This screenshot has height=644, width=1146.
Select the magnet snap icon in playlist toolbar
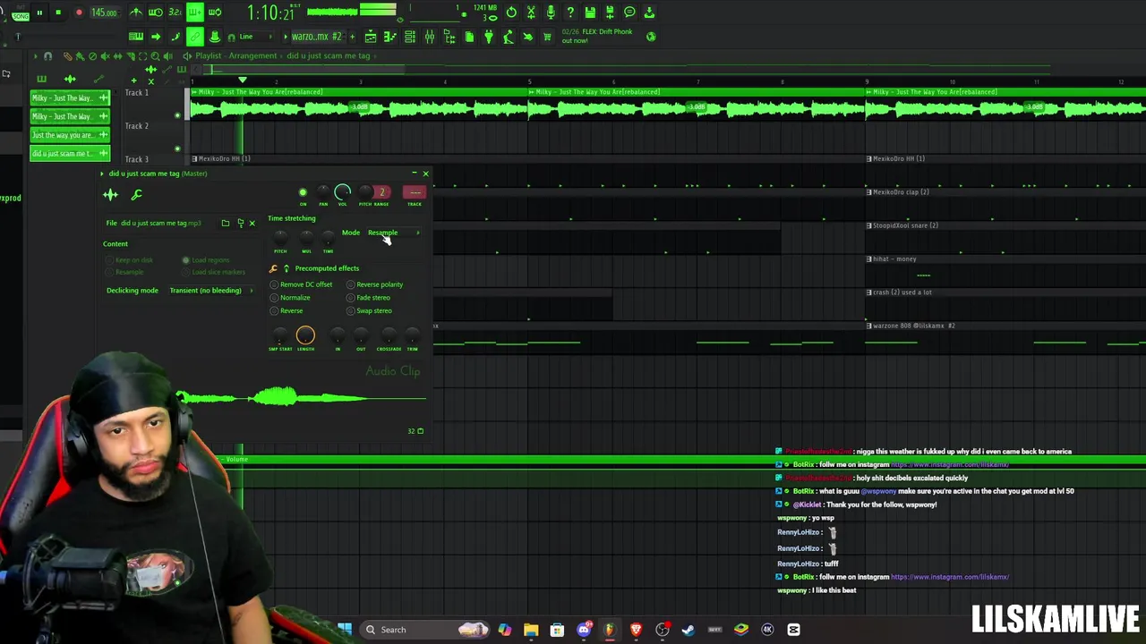tap(47, 55)
